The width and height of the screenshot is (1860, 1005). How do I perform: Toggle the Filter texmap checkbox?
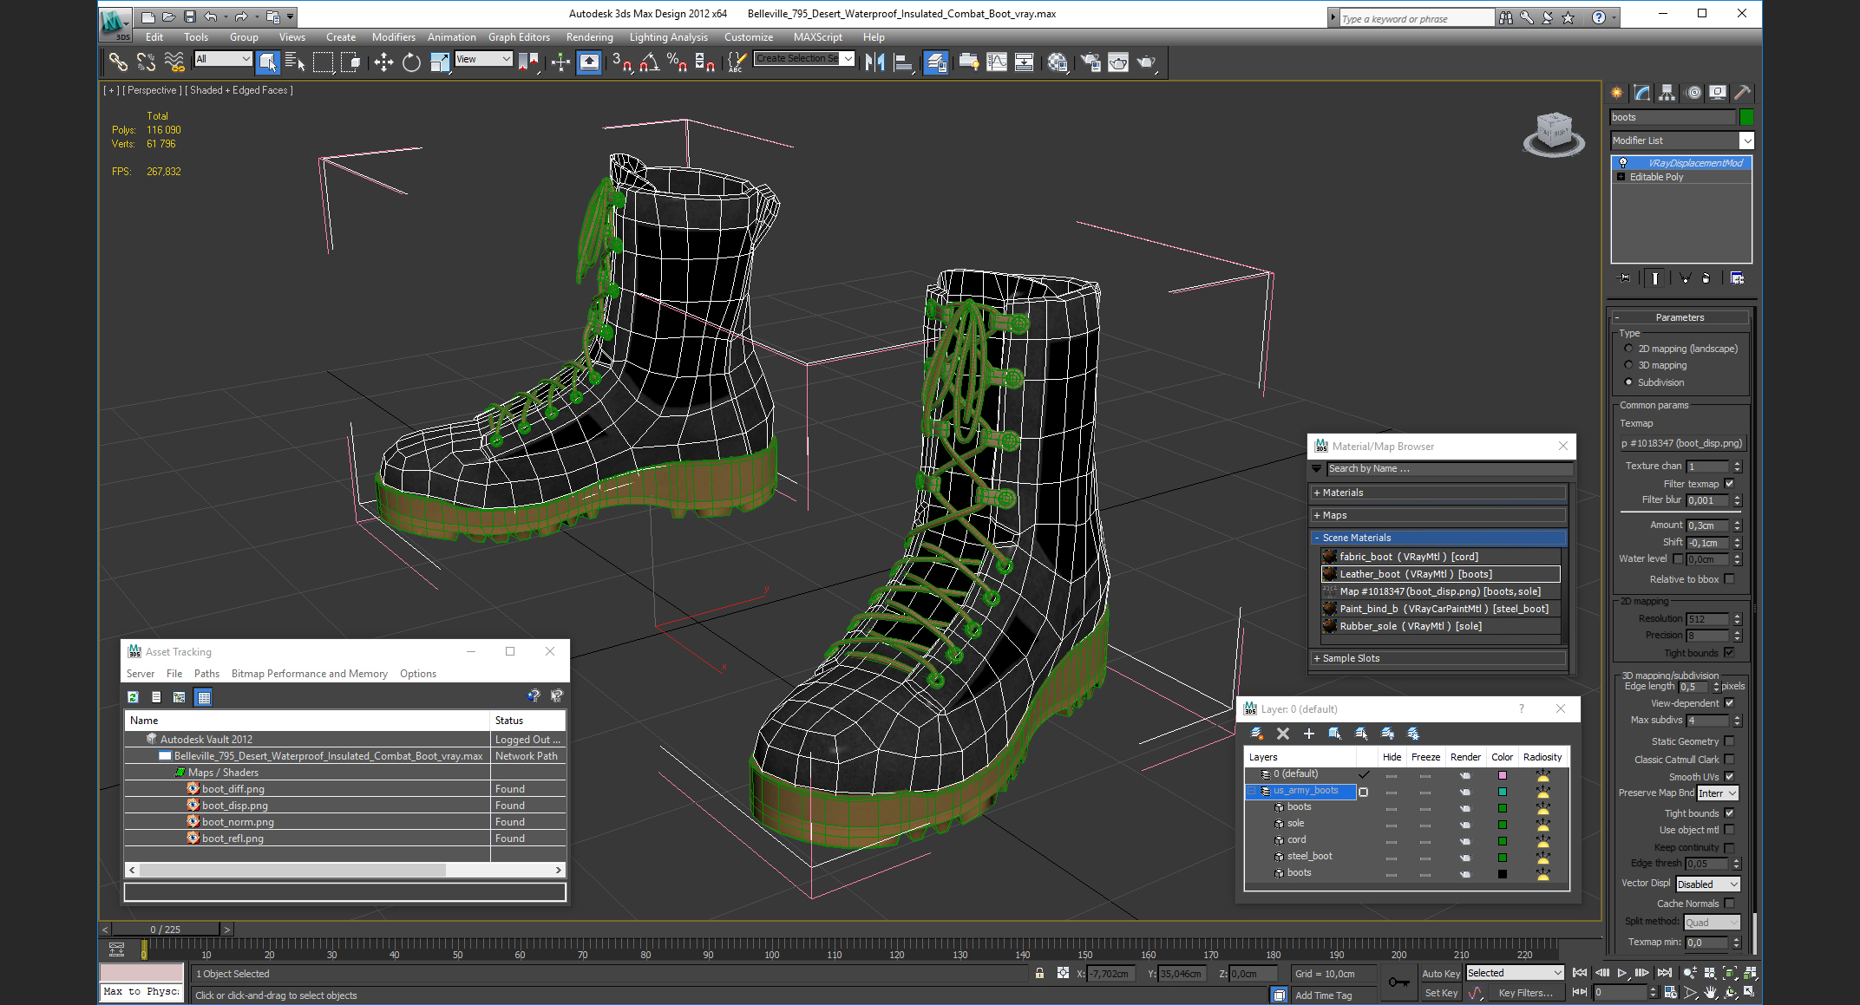click(1729, 484)
